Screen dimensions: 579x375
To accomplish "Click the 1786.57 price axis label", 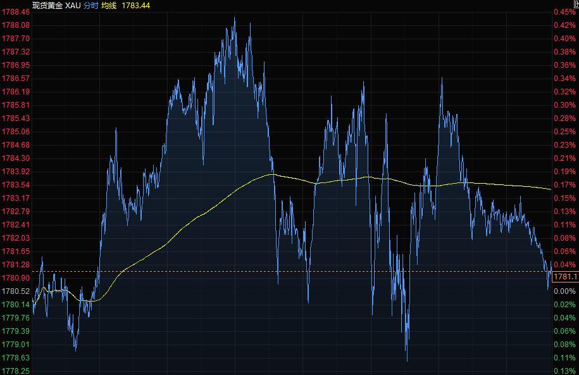I will [x=16, y=79].
